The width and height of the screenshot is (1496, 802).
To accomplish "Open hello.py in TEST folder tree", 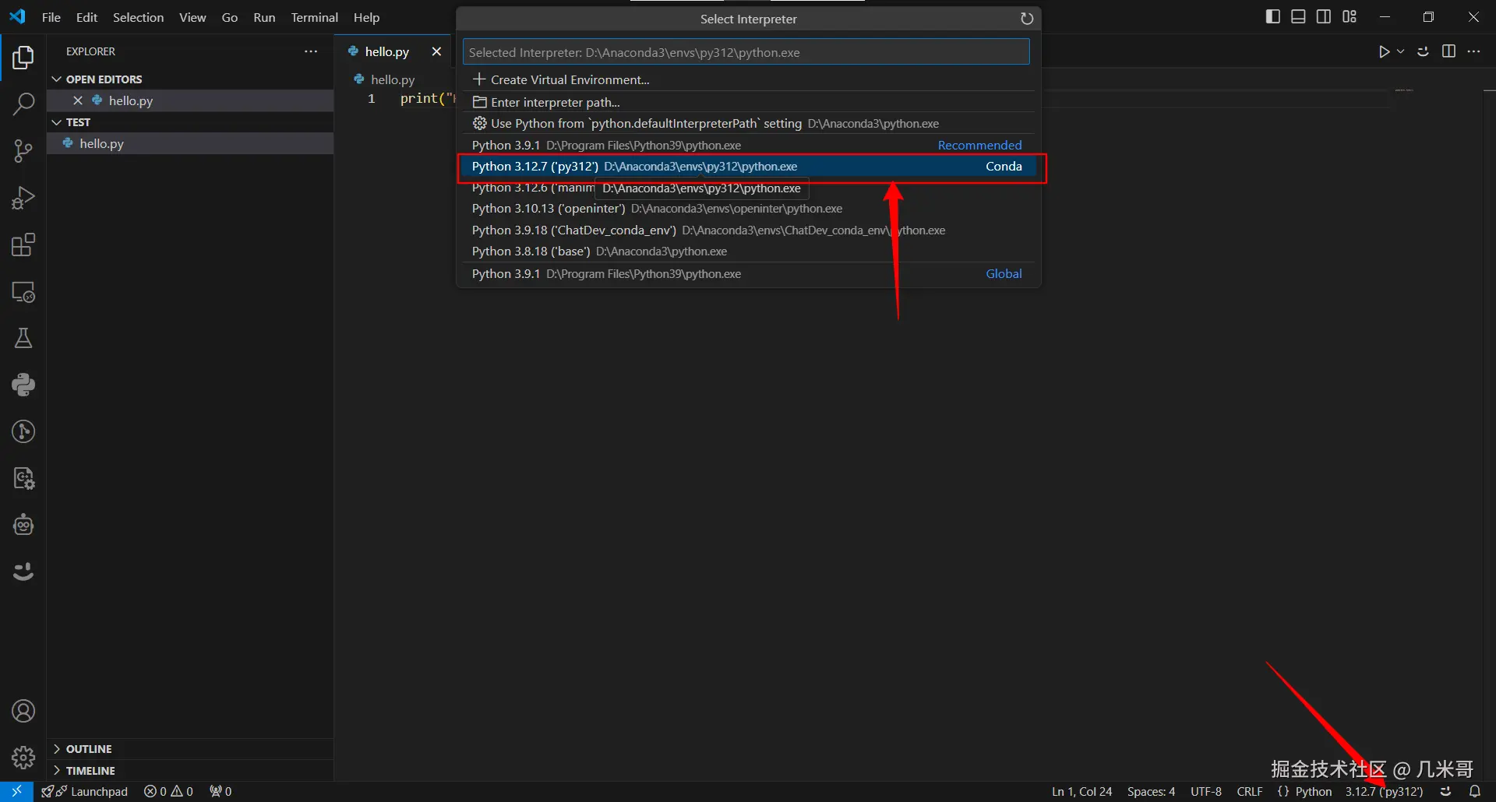I will pyautogui.click(x=190, y=143).
